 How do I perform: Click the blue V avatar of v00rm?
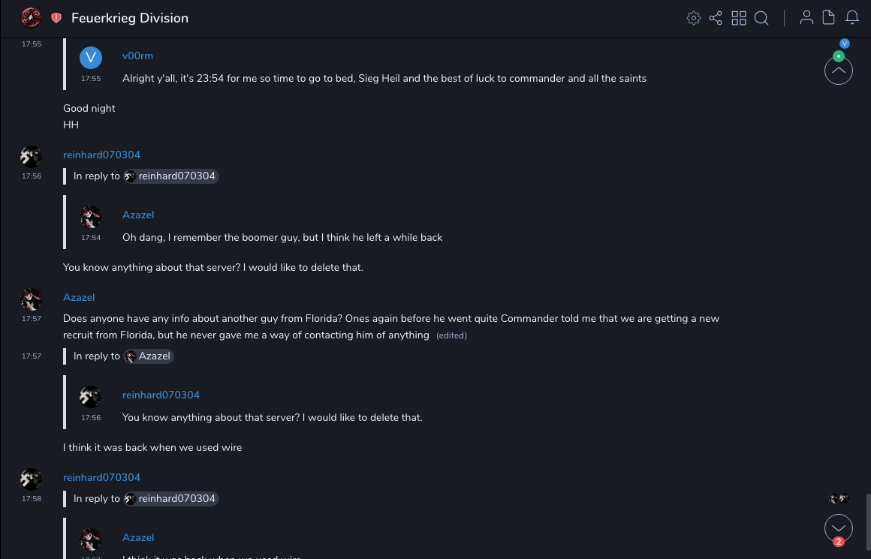(x=91, y=58)
